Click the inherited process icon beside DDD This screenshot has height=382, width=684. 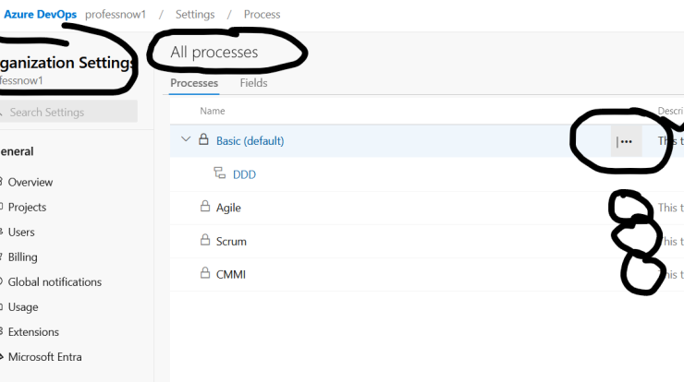tap(220, 173)
